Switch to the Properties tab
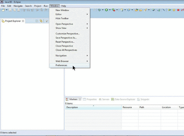184x136 pixels. coord(90,99)
